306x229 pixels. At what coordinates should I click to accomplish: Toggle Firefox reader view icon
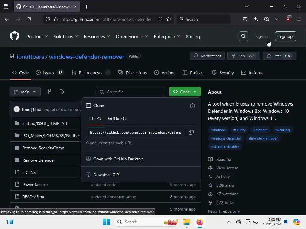(160, 19)
